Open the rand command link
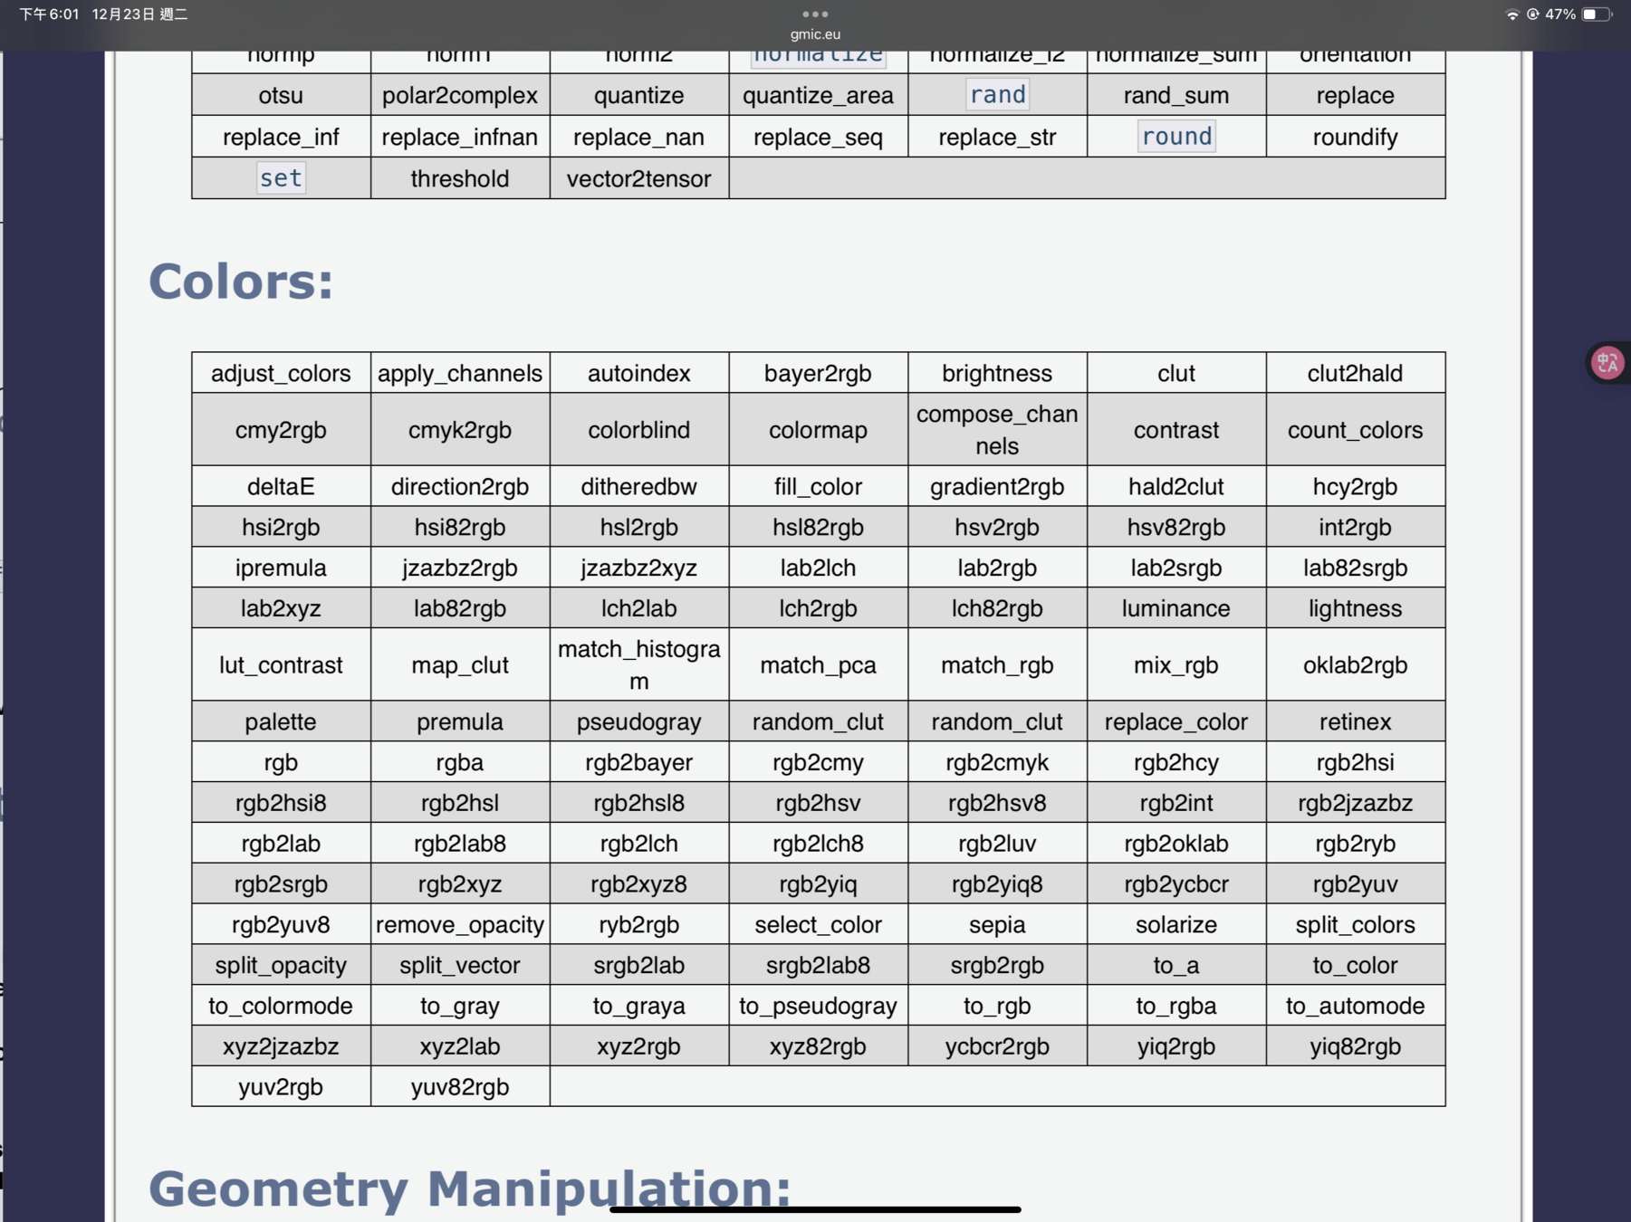This screenshot has height=1222, width=1631. [997, 94]
